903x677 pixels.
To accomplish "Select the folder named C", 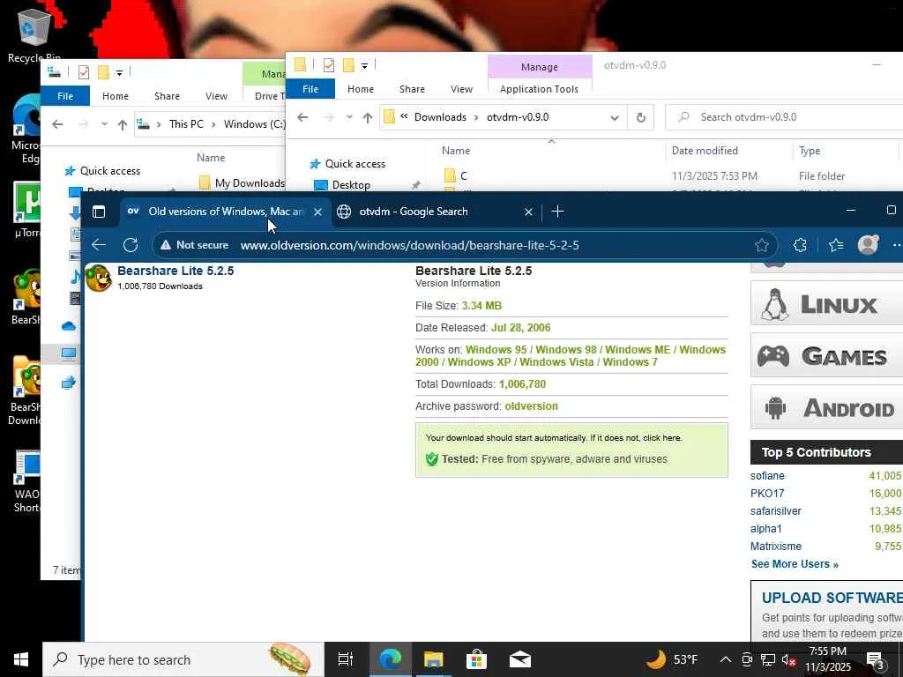I will [463, 175].
